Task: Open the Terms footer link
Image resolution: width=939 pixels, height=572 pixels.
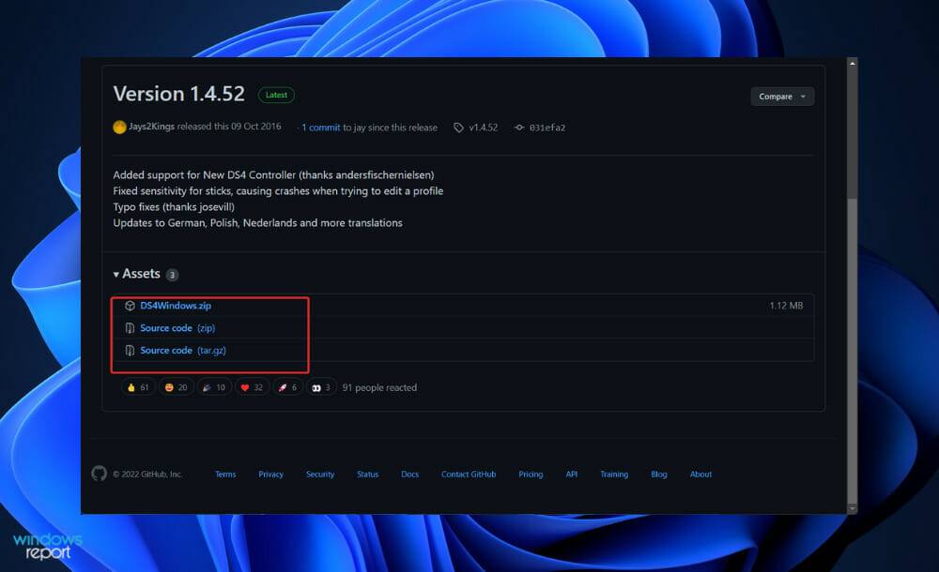Action: click(x=225, y=474)
